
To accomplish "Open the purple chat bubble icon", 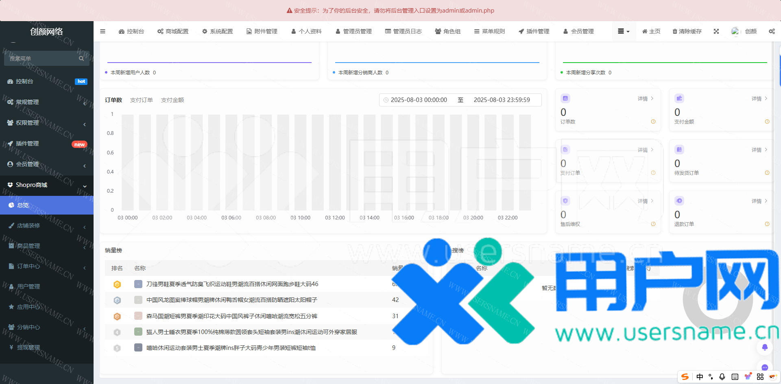I will pyautogui.click(x=765, y=367).
